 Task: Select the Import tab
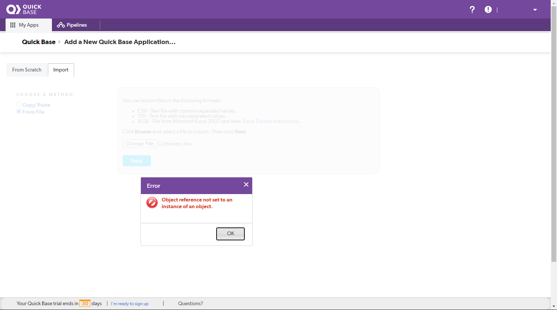point(61,70)
